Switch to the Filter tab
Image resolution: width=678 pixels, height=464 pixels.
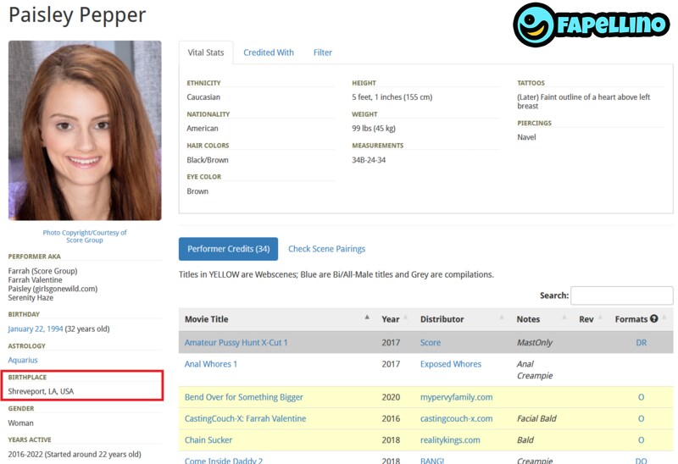click(x=323, y=52)
